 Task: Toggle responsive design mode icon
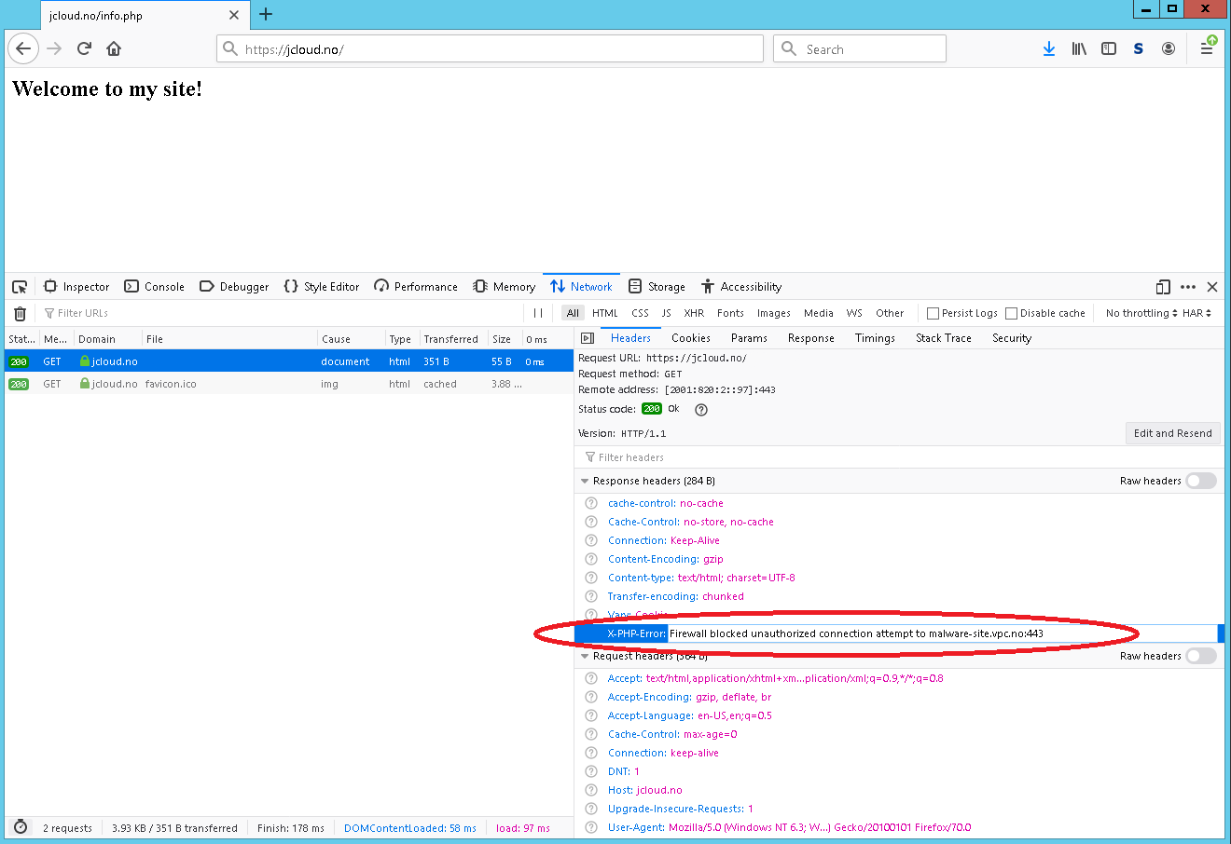point(1163,287)
